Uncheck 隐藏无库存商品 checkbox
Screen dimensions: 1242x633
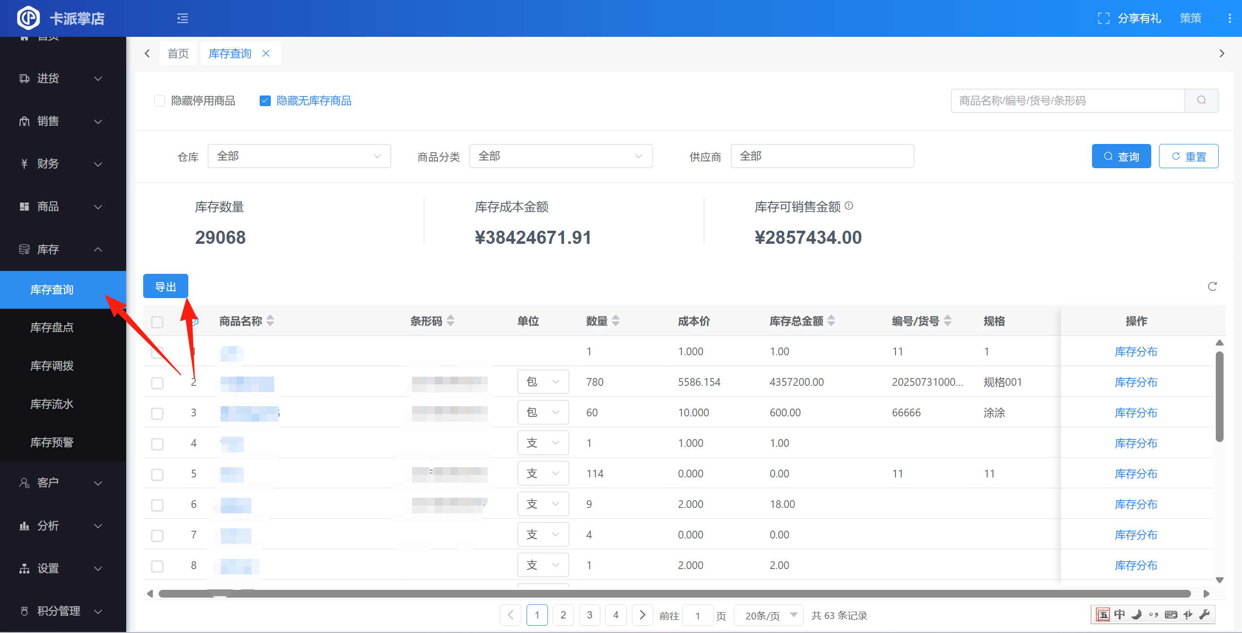[x=265, y=101]
